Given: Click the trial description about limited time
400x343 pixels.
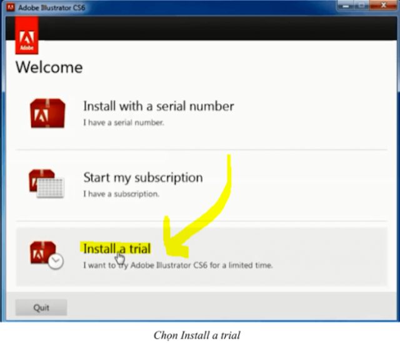Looking at the screenshot, I should 177,265.
